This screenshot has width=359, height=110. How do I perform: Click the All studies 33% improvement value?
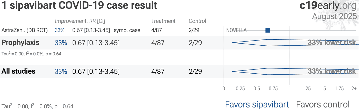tap(61, 72)
